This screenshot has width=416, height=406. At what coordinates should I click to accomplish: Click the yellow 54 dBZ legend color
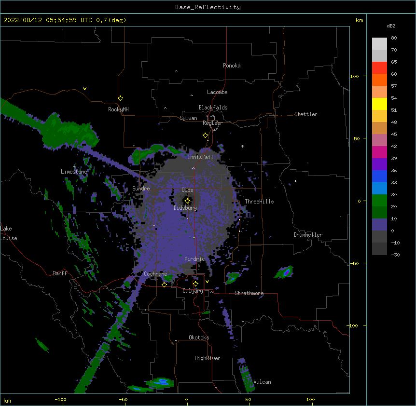(379, 104)
